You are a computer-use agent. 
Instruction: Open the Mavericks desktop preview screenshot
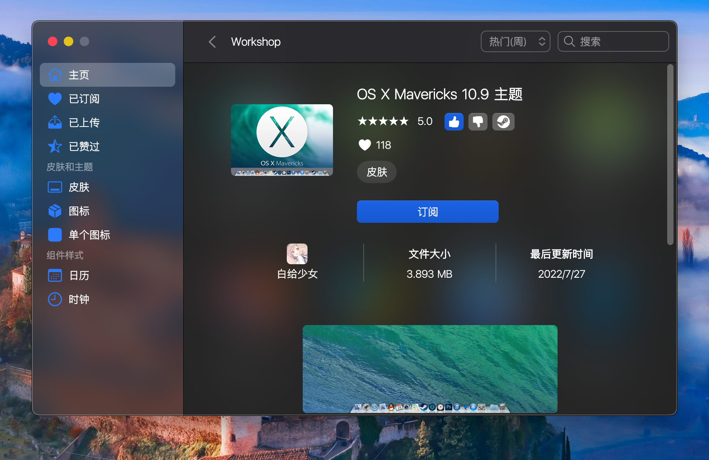click(430, 369)
